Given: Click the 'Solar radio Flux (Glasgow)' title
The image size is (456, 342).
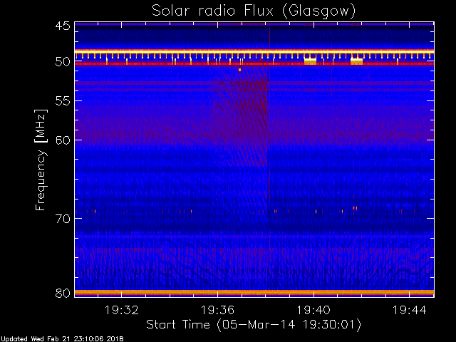Looking at the screenshot, I should (254, 11).
